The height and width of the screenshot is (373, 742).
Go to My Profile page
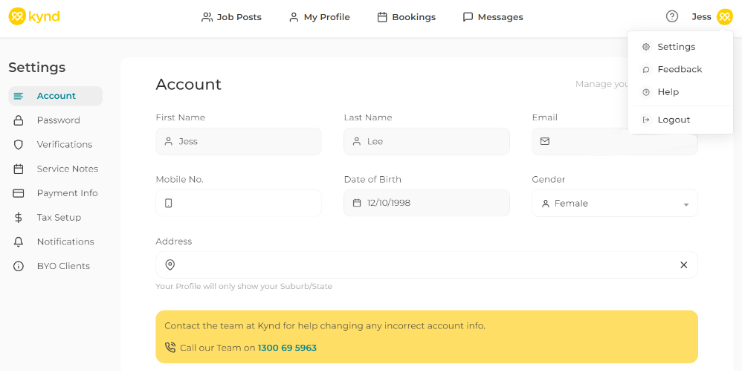pos(319,17)
